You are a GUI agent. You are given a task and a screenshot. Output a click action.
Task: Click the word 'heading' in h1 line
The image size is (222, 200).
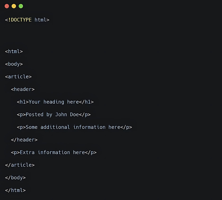pyautogui.click(x=54, y=102)
